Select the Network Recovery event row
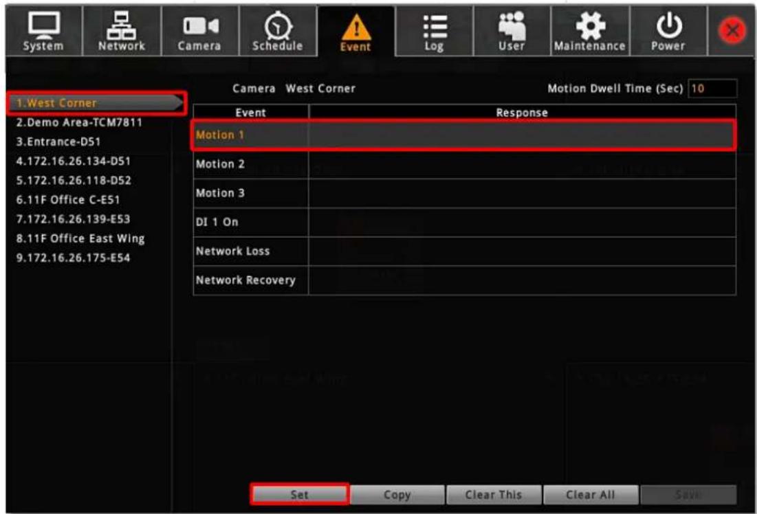Viewport: 757px width, 514px height. pos(464,280)
